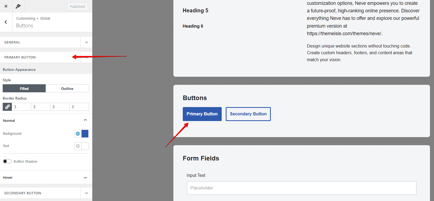The width and height of the screenshot is (434, 201).
Task: Select the Filled button style
Action: tap(24, 89)
